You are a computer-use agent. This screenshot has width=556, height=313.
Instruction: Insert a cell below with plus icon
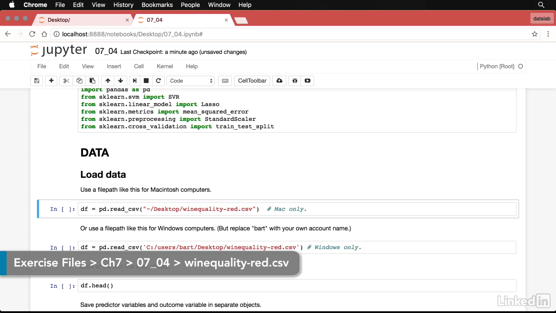click(x=51, y=81)
